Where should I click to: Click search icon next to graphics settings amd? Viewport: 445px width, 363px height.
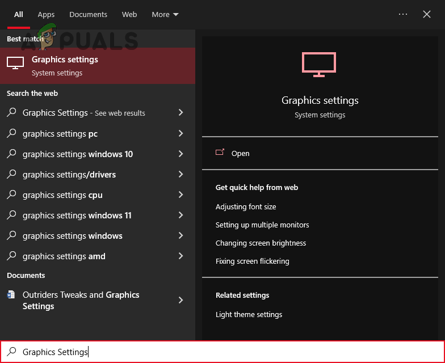tap(11, 256)
